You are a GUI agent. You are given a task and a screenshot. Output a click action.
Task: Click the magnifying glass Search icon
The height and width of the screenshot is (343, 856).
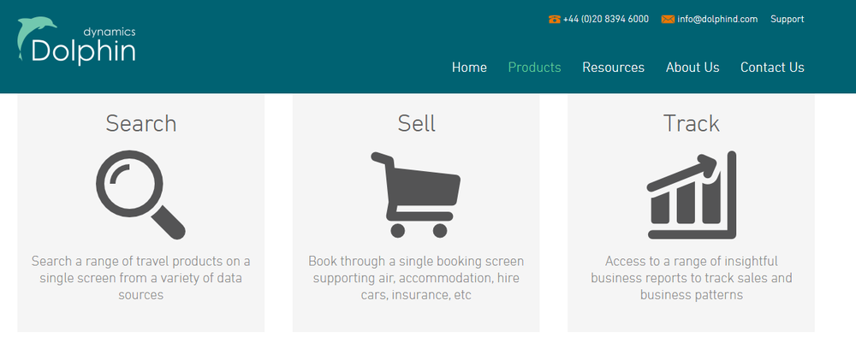141,195
